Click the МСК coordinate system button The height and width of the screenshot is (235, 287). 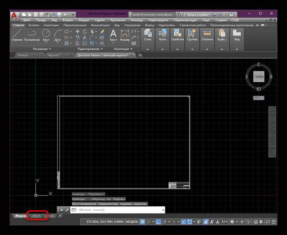tap(258, 98)
